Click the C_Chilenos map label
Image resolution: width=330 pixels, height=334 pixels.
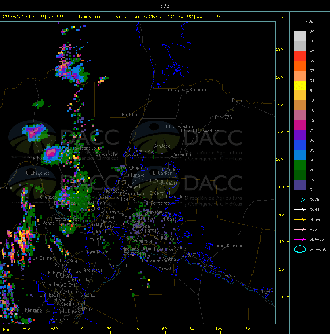click(38, 173)
